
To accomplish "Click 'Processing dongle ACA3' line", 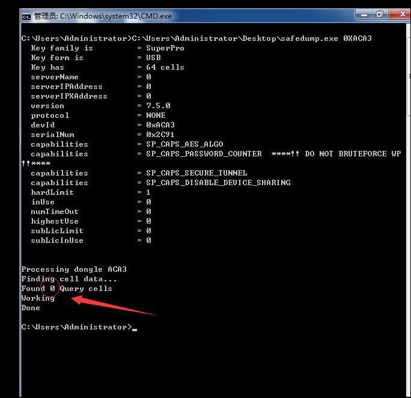I will tap(74, 269).
